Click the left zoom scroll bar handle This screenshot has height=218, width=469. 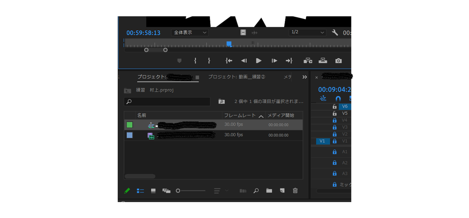[146, 50]
